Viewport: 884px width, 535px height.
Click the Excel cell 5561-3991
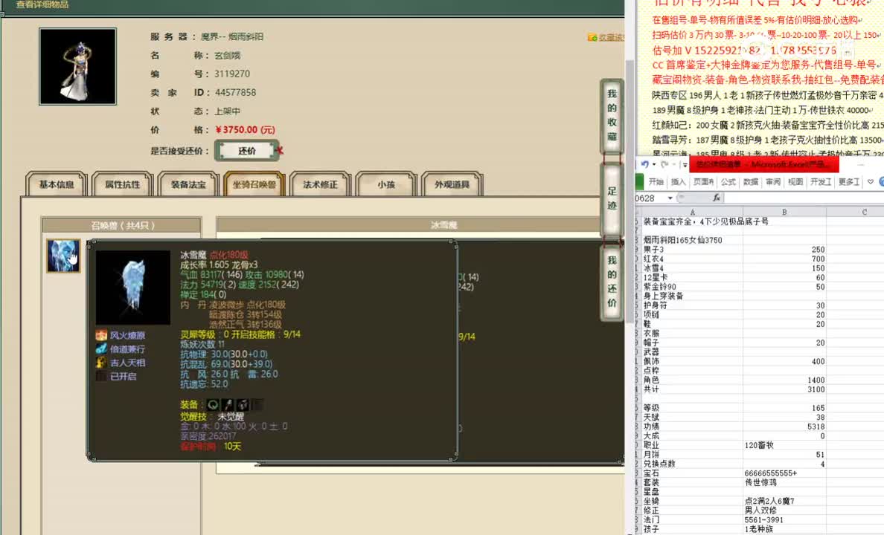tap(784, 519)
